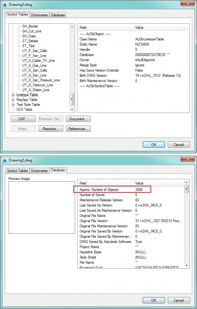Select SH_Border layer in the tree
Screen dimensions: 197x309
click(x=30, y=26)
